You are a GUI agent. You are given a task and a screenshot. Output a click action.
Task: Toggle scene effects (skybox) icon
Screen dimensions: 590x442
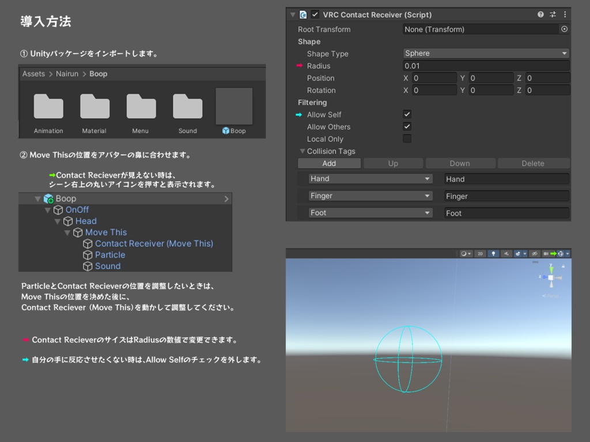518,254
